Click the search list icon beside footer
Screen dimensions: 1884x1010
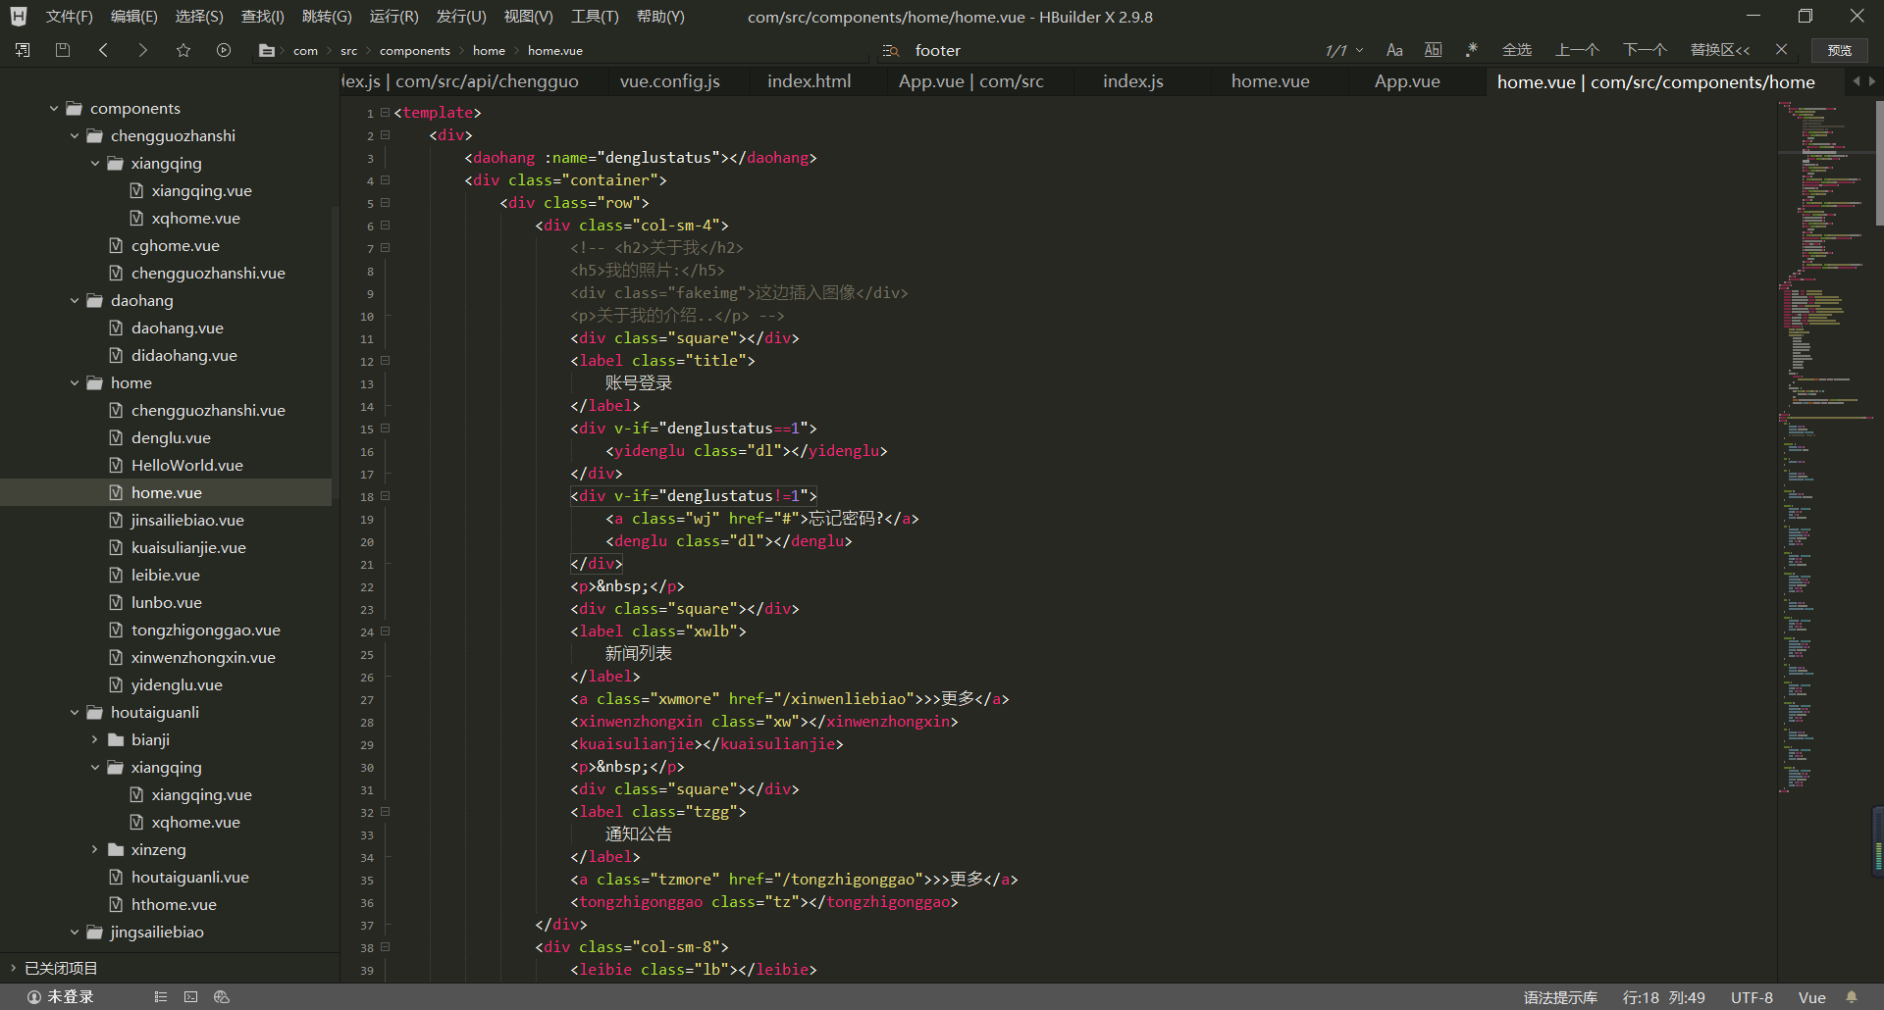[x=891, y=51]
